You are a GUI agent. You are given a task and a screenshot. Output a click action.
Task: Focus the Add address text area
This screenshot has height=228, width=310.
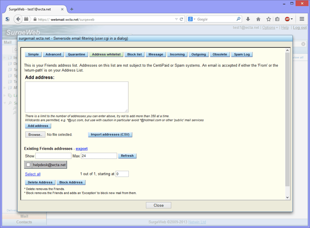[x=77, y=97]
